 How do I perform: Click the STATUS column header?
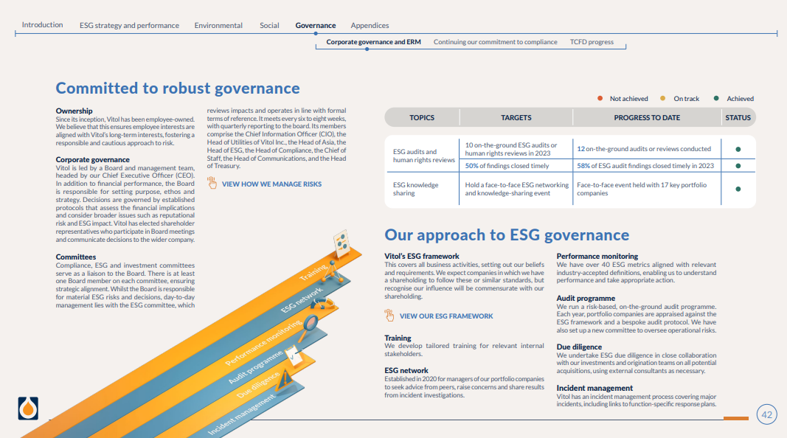[x=738, y=117]
